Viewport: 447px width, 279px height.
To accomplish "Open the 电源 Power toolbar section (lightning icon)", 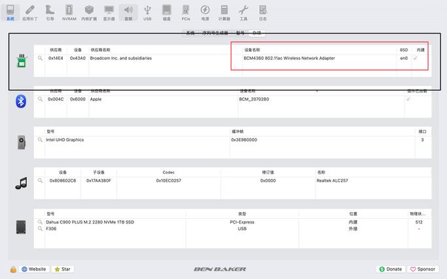I will (205, 13).
